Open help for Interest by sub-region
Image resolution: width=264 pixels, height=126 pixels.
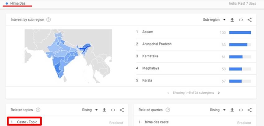48,20
